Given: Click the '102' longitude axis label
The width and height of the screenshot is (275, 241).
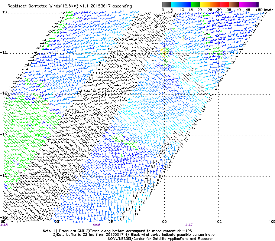Looking at the screenshot, I should (x=219, y=222).
